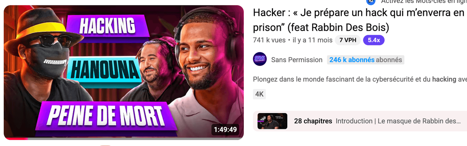Click the '741 k vues' view count
This screenshot has height=146, width=467.
[x=269, y=40]
